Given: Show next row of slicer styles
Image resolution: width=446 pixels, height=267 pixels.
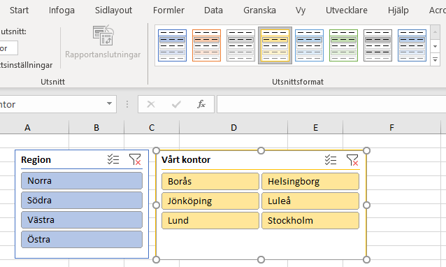Looking at the screenshot, I should point(436,46).
